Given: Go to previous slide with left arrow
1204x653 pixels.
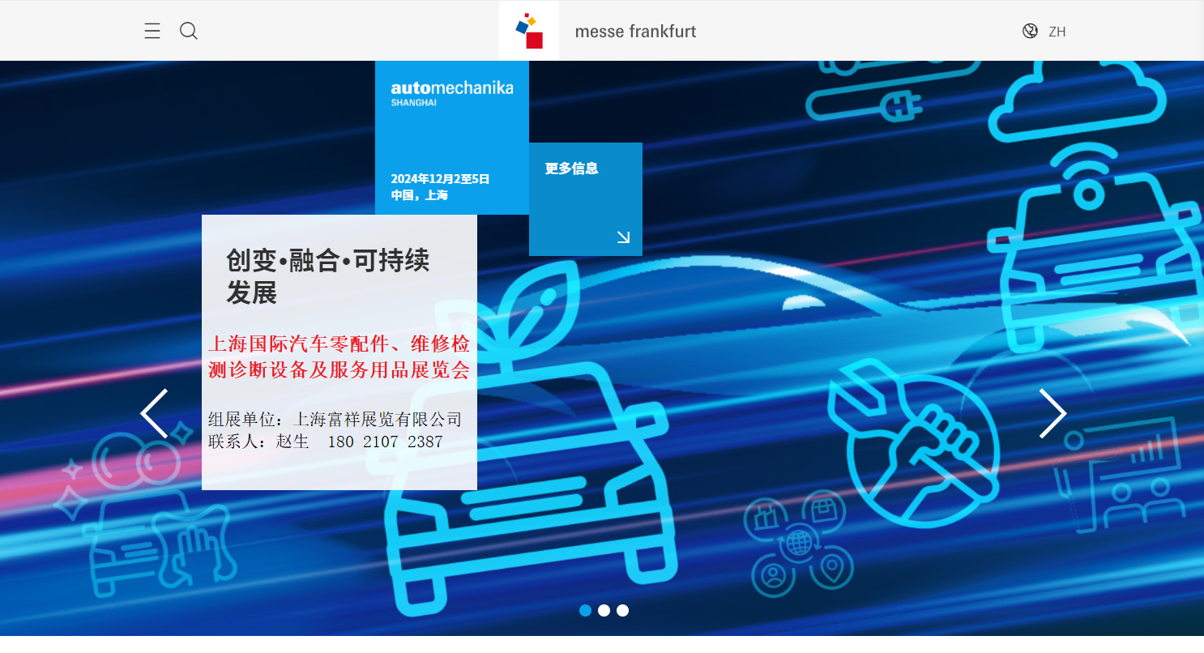Looking at the screenshot, I should tap(154, 413).
